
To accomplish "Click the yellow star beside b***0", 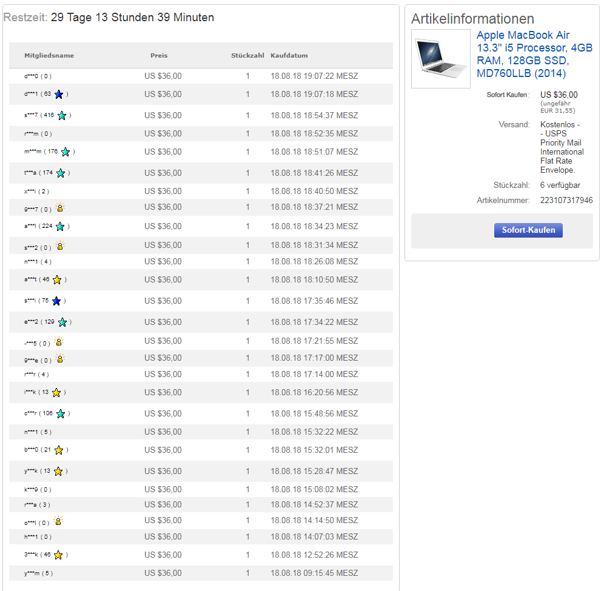I will pos(59,450).
